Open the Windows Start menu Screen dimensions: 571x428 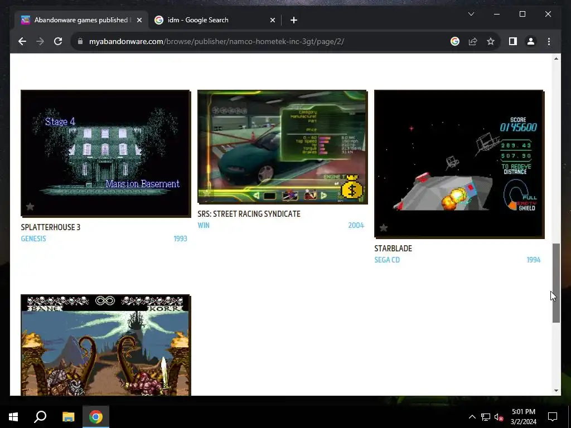click(x=13, y=417)
